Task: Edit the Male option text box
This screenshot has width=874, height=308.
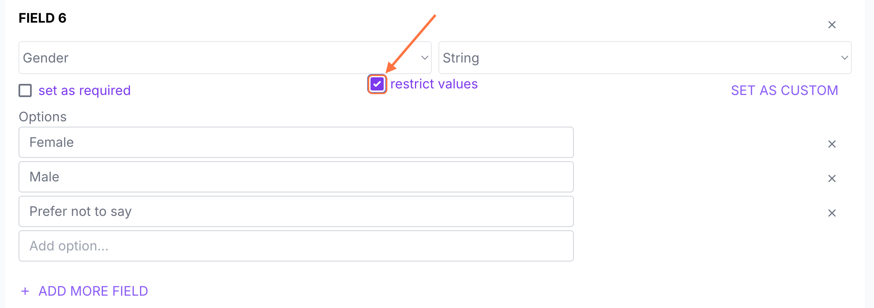Action: [296, 177]
